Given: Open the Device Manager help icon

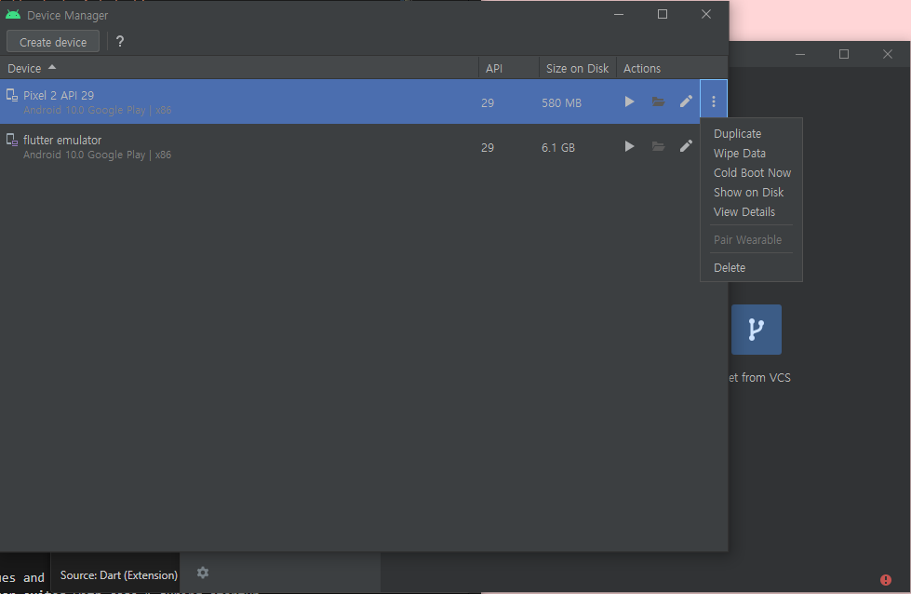Looking at the screenshot, I should click(120, 42).
